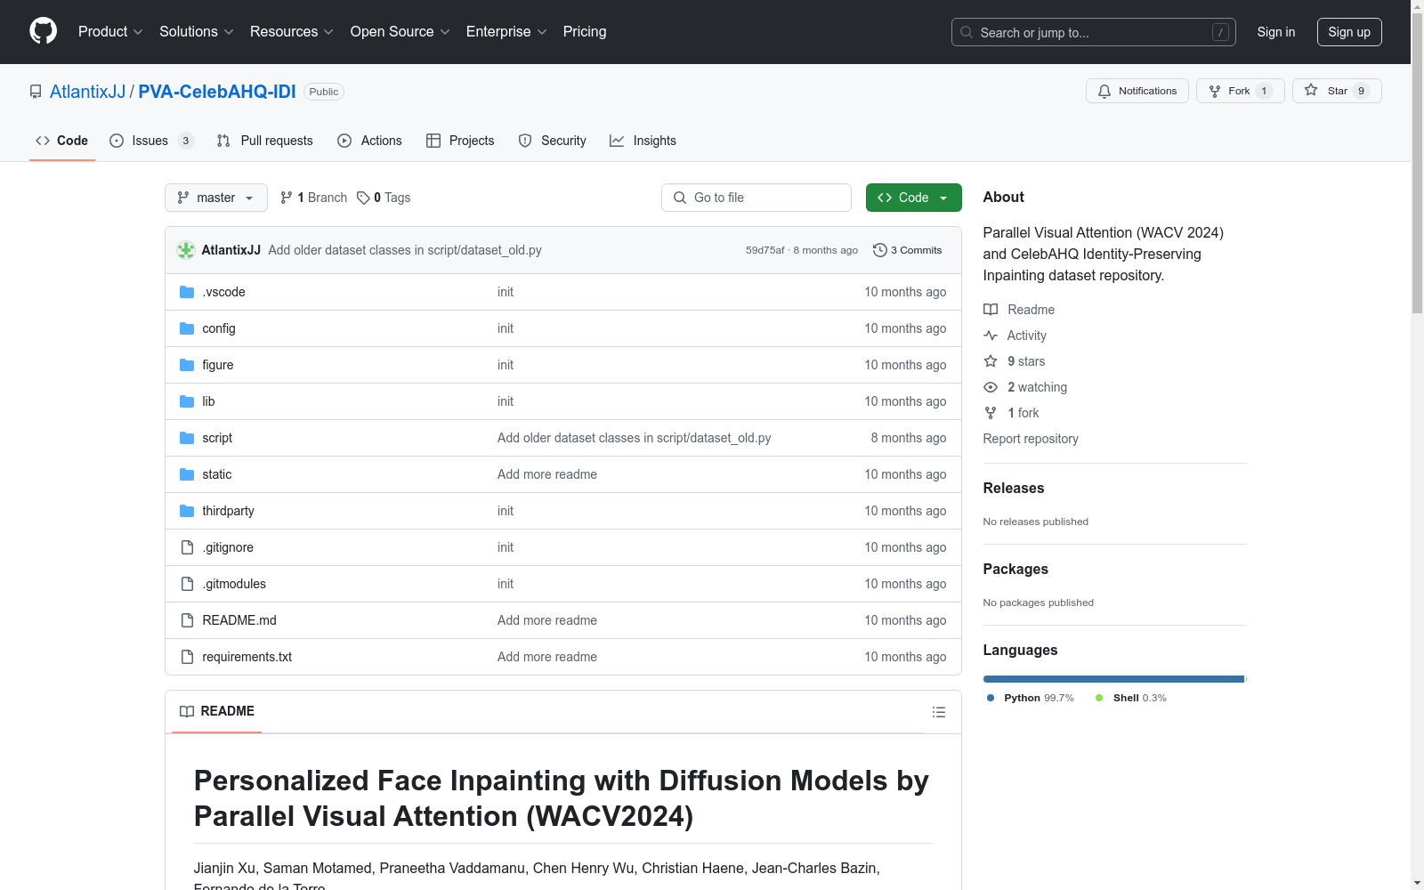Open the Readme link in About
The width and height of the screenshot is (1424, 890).
[x=1019, y=310]
